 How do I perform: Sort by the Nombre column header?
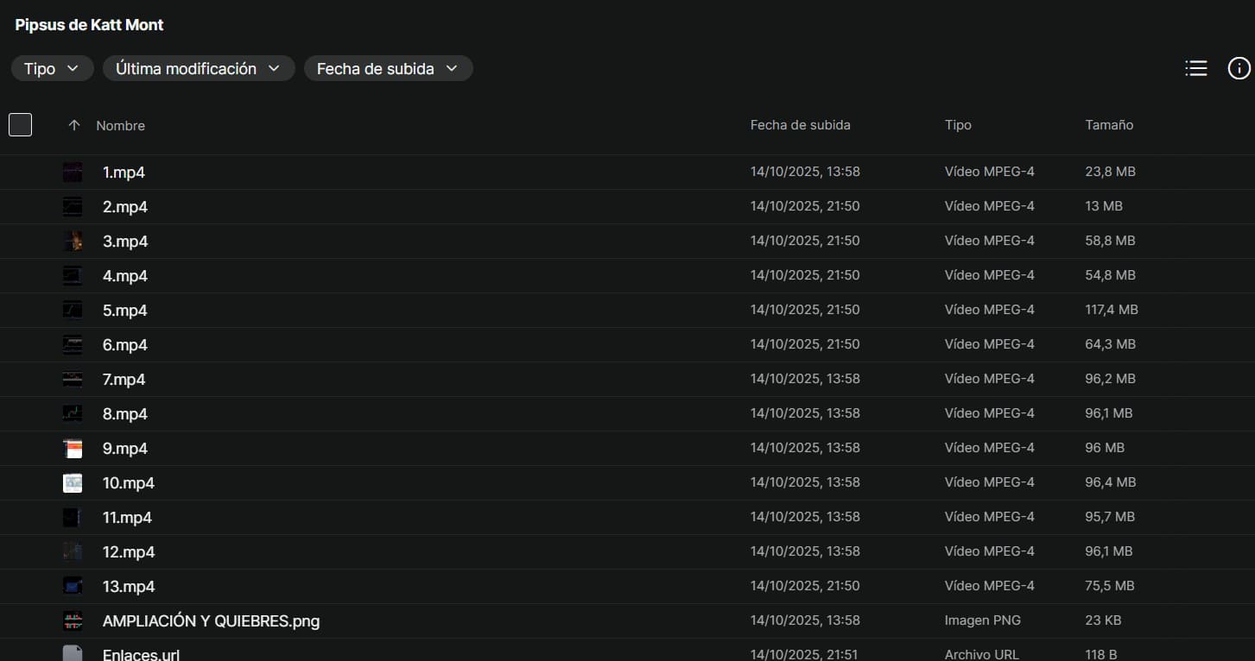click(x=120, y=125)
